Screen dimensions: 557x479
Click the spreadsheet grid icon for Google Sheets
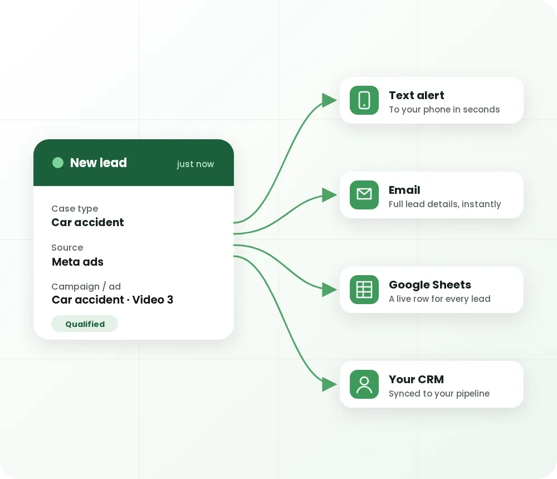(x=364, y=290)
